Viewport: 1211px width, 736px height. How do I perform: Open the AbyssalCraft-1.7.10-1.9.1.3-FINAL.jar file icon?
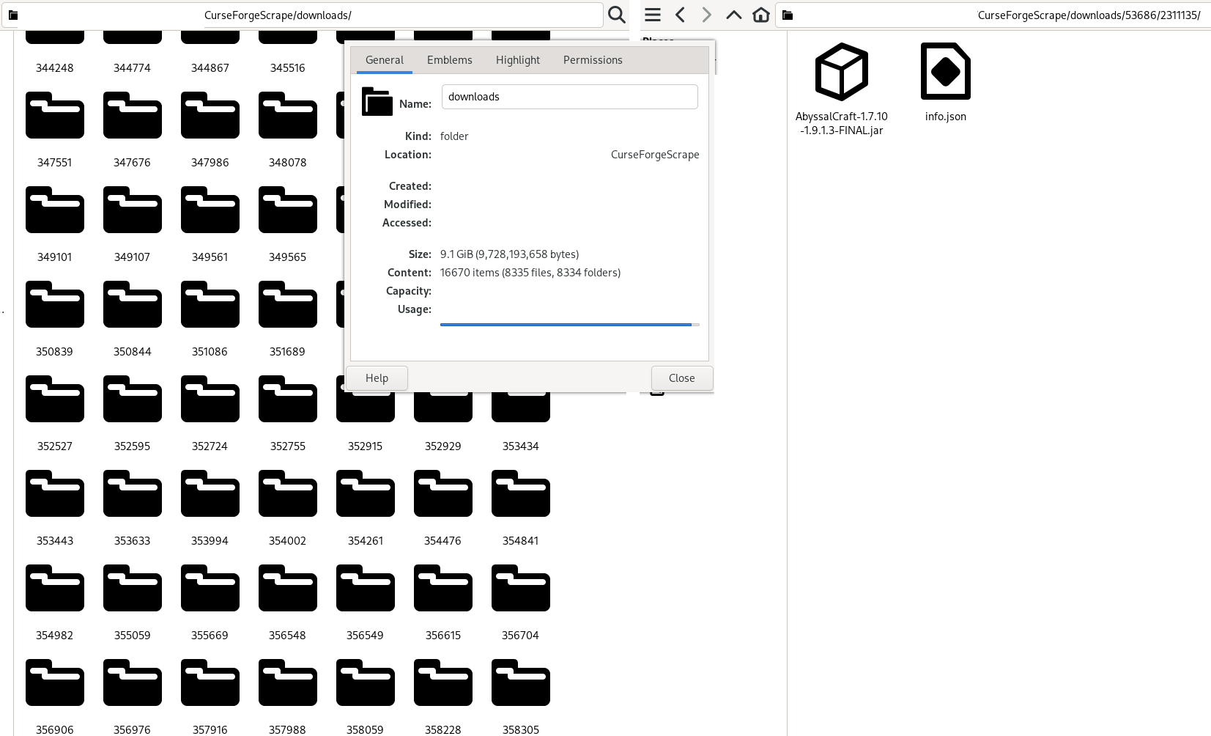[842, 72]
